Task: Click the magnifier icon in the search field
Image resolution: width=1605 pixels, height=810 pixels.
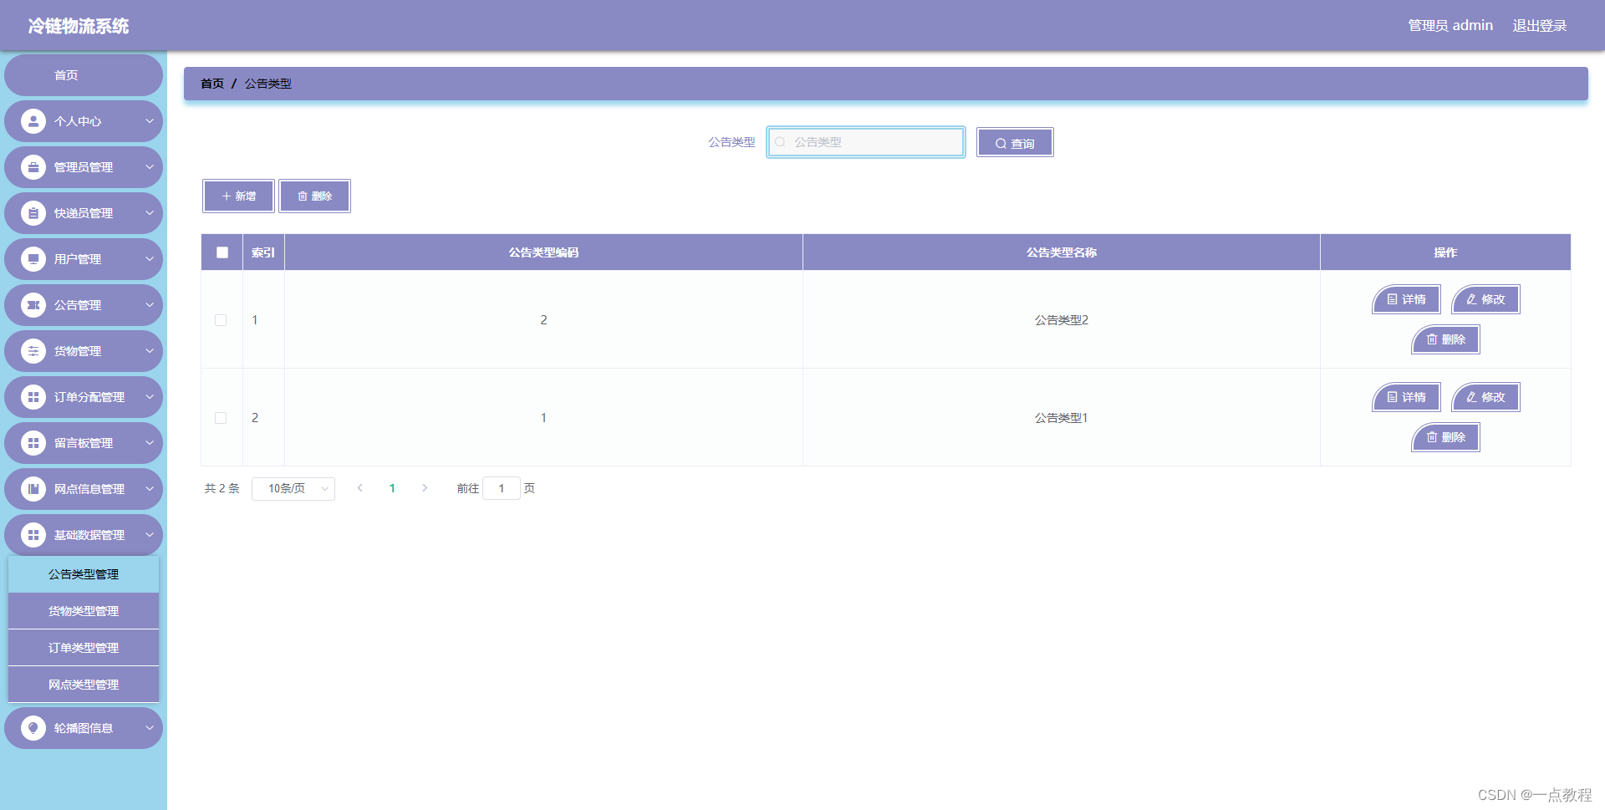Action: click(x=780, y=142)
